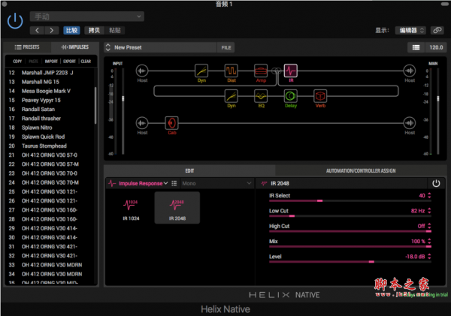This screenshot has width=451, height=316.
Task: Select the red Verb block
Action: (319, 96)
